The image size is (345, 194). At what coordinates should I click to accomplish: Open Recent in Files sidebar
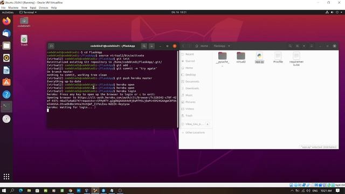(x=196, y=54)
